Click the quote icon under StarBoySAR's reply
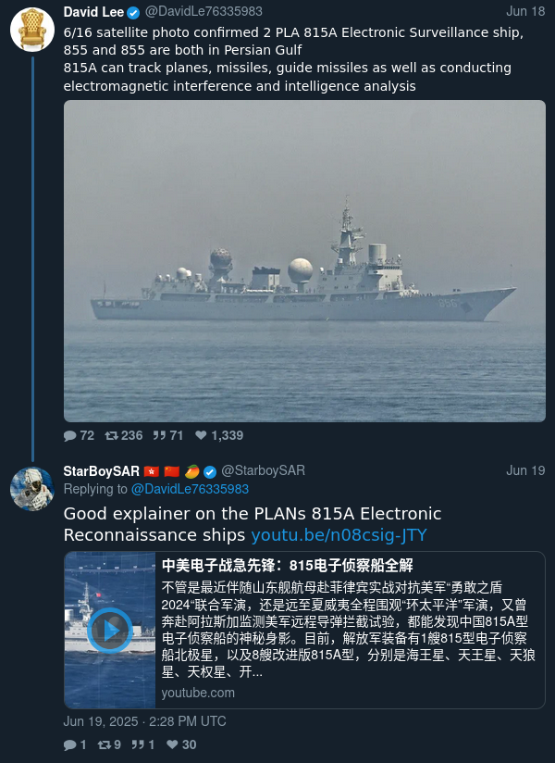 click(138, 744)
